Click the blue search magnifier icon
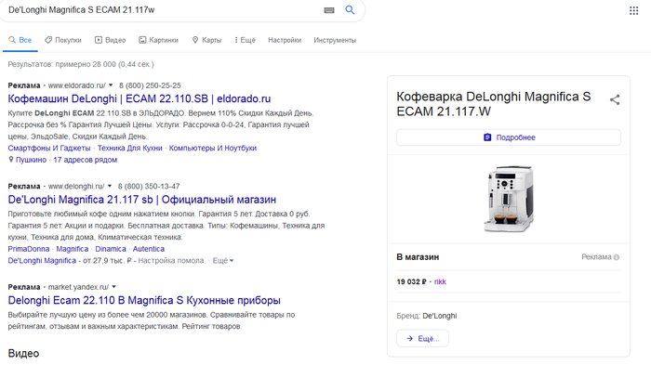 (x=350, y=10)
